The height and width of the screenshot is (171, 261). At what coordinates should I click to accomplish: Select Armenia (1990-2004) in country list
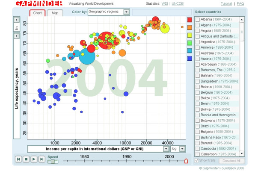[x=217, y=47]
